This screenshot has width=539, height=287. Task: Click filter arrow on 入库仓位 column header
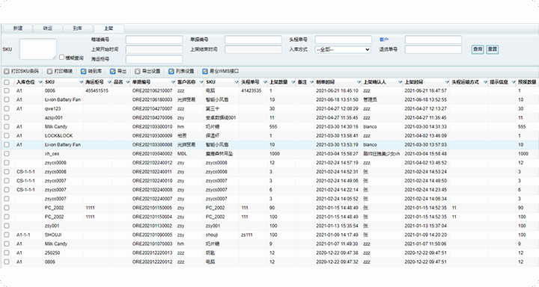click(x=40, y=82)
